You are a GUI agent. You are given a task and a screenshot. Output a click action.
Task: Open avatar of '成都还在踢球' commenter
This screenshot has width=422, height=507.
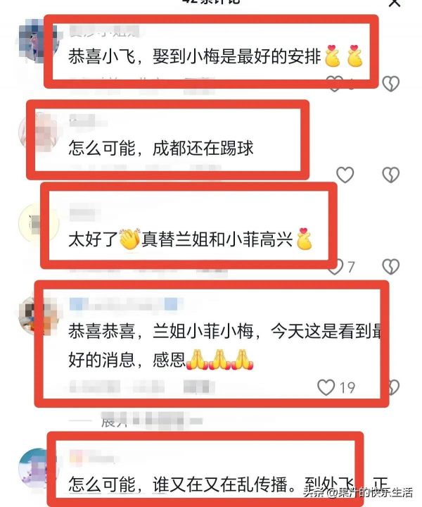click(38, 132)
